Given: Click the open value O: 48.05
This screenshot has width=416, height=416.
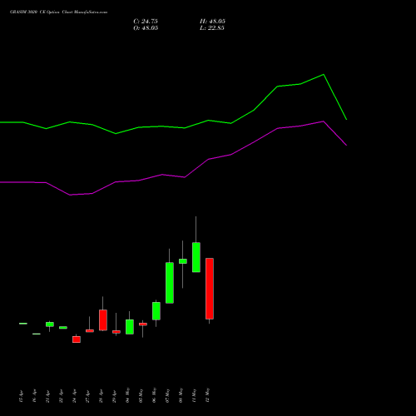Looking at the screenshot, I should click(146, 28).
